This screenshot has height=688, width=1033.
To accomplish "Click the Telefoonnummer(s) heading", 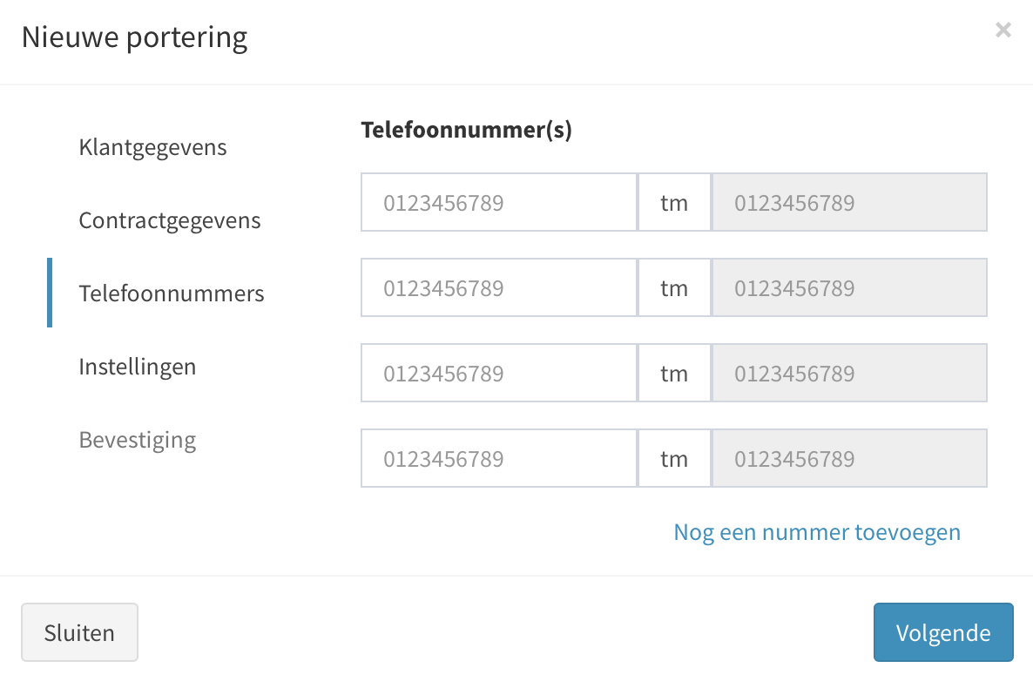I will [467, 129].
